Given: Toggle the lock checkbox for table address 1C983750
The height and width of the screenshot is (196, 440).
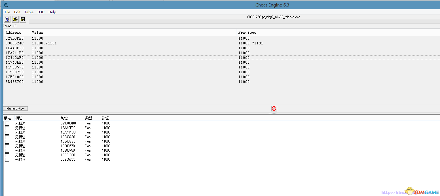Looking at the screenshot, I should tap(7, 151).
